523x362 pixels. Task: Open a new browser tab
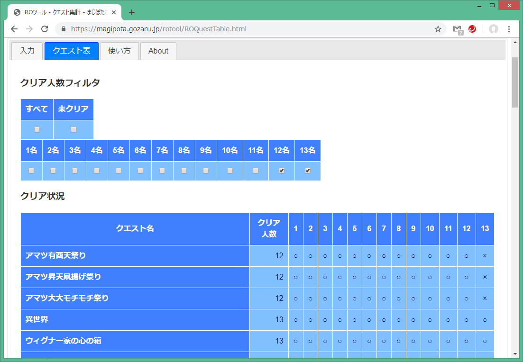click(132, 12)
